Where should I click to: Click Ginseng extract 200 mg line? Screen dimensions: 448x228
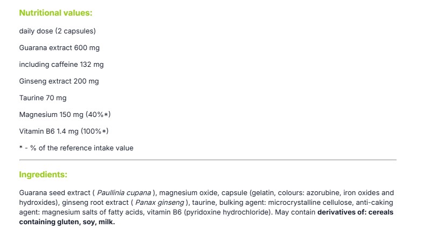pyautogui.click(x=59, y=81)
